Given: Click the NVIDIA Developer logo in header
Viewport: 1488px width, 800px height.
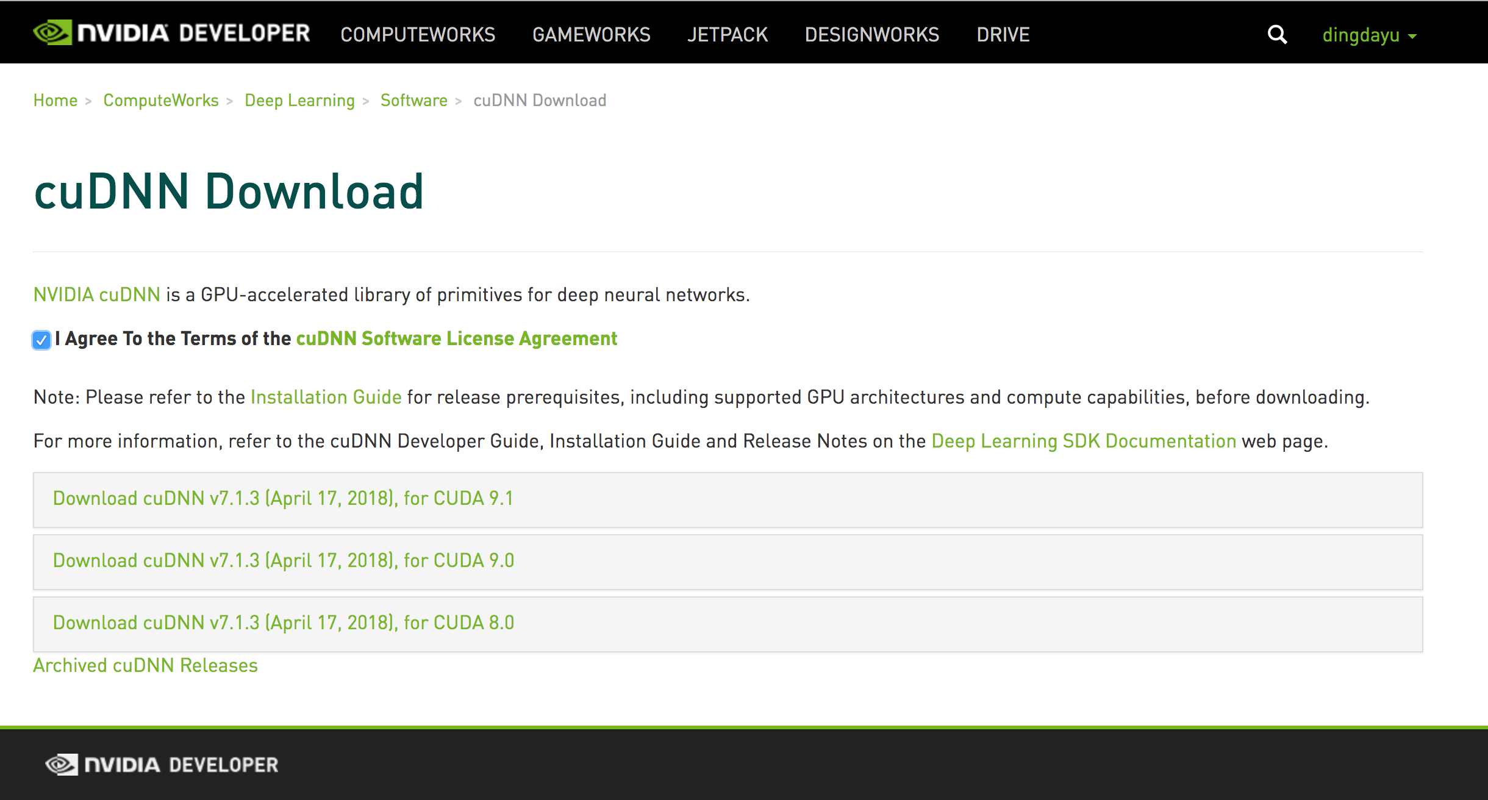Looking at the screenshot, I should 171,33.
